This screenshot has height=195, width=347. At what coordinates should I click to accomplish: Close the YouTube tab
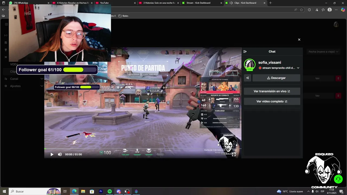135,3
